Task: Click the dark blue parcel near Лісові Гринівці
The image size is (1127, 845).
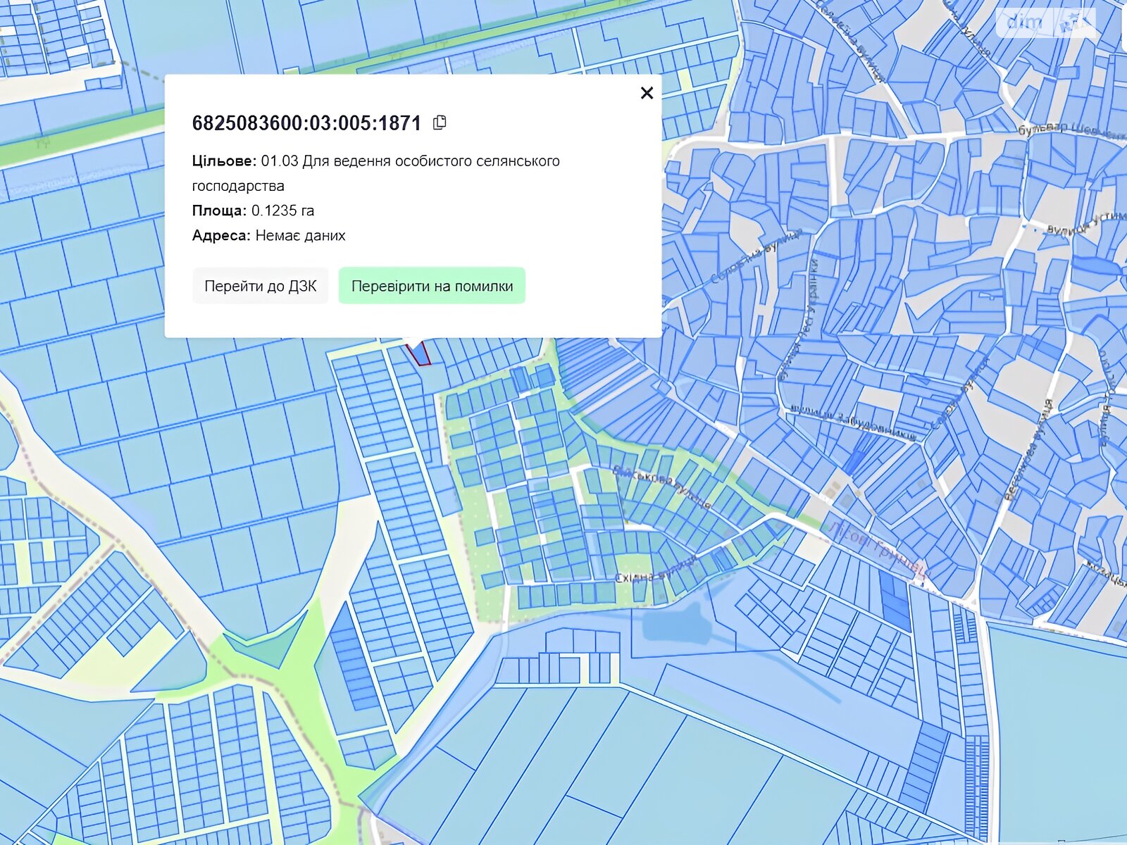Action: [895, 599]
